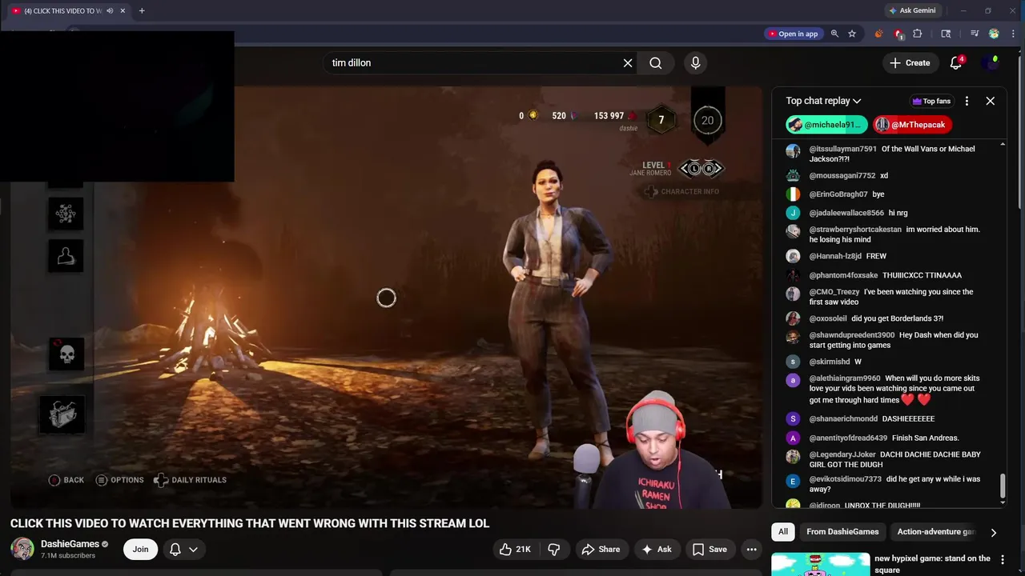
Task: Select the 'Action-adventure games' chip
Action: tap(935, 531)
